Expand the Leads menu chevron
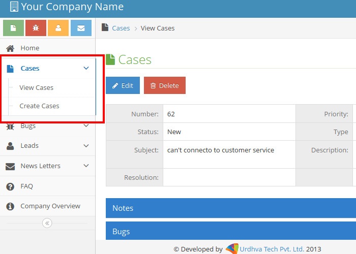The height and width of the screenshot is (254, 356). [x=86, y=146]
